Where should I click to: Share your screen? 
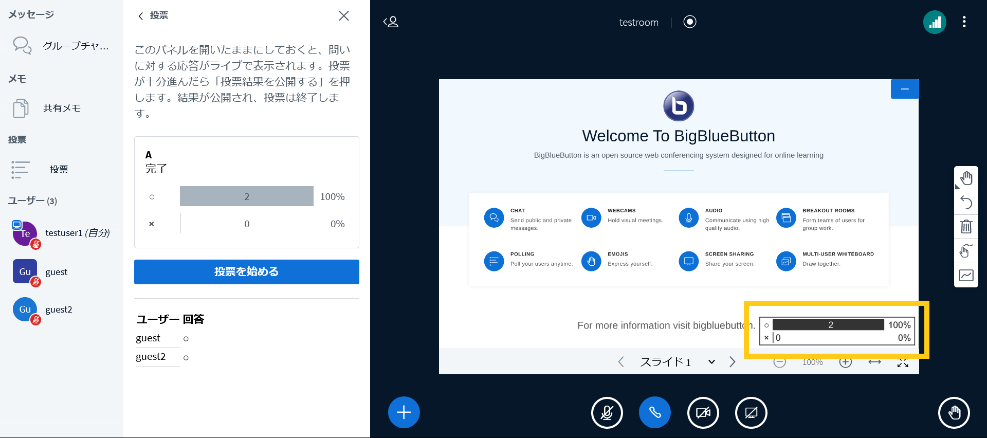click(x=751, y=412)
